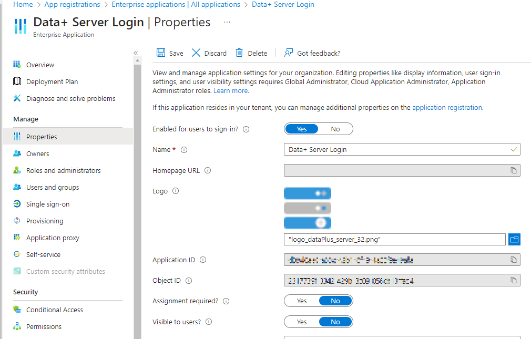Open Properties in the Manage menu
The height and width of the screenshot is (339, 531).
[68, 137]
